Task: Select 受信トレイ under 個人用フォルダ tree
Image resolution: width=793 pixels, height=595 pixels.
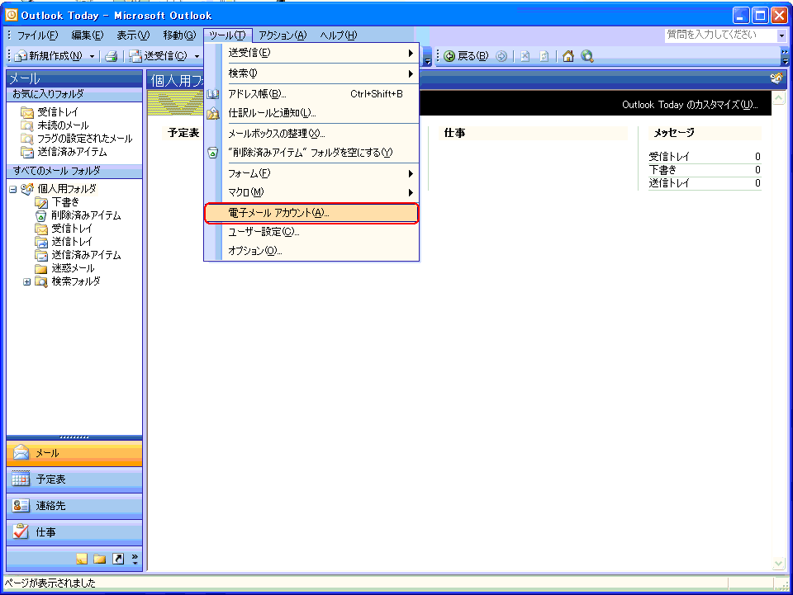Action: pos(72,229)
